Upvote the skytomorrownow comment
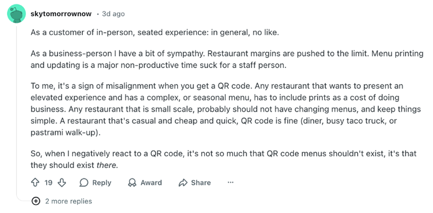Image resolution: width=433 pixels, height=213 pixels. 35,183
